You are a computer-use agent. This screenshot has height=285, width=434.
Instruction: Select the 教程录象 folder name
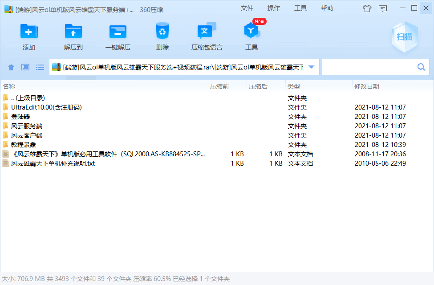(x=24, y=145)
